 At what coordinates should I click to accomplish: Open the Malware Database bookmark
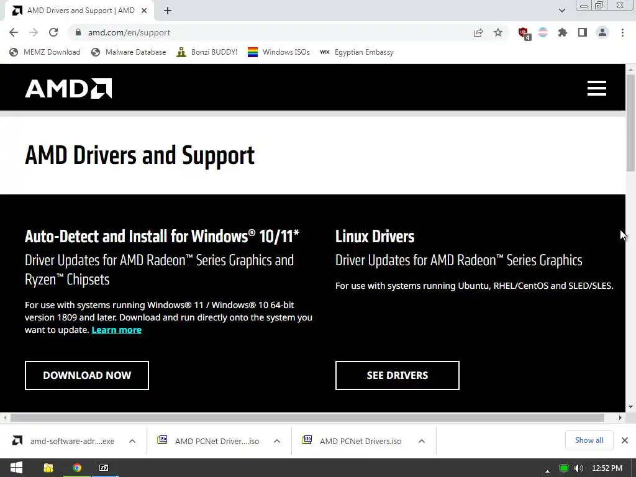129,52
